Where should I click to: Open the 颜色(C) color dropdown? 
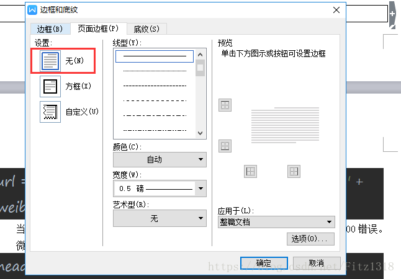point(160,160)
